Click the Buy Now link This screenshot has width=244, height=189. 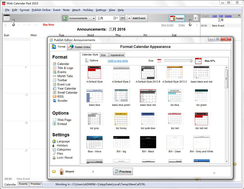point(48,25)
